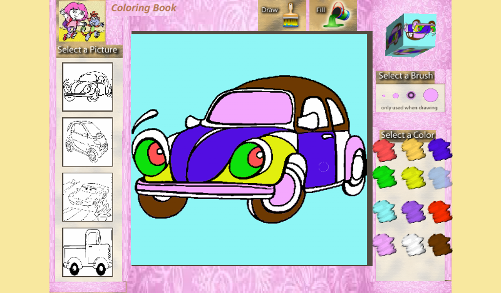Click the pink front bumper on canvas
The width and height of the screenshot is (501, 293).
[205, 188]
